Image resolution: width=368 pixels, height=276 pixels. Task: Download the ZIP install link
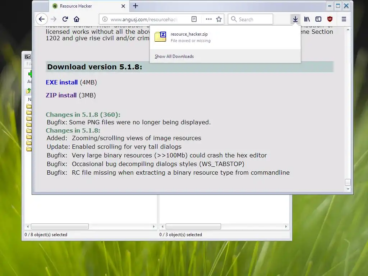[x=61, y=95]
